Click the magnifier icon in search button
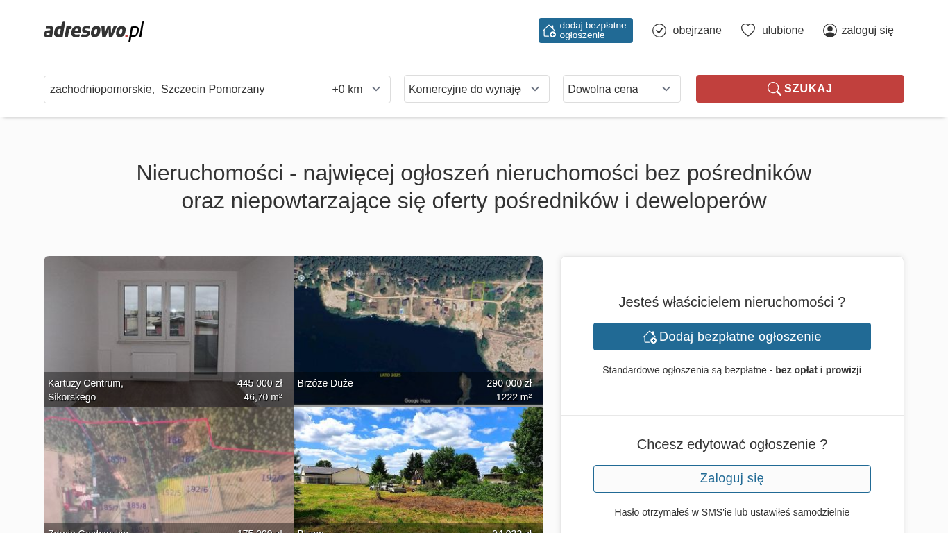Screen dimensions: 948x533 pyautogui.click(x=774, y=89)
